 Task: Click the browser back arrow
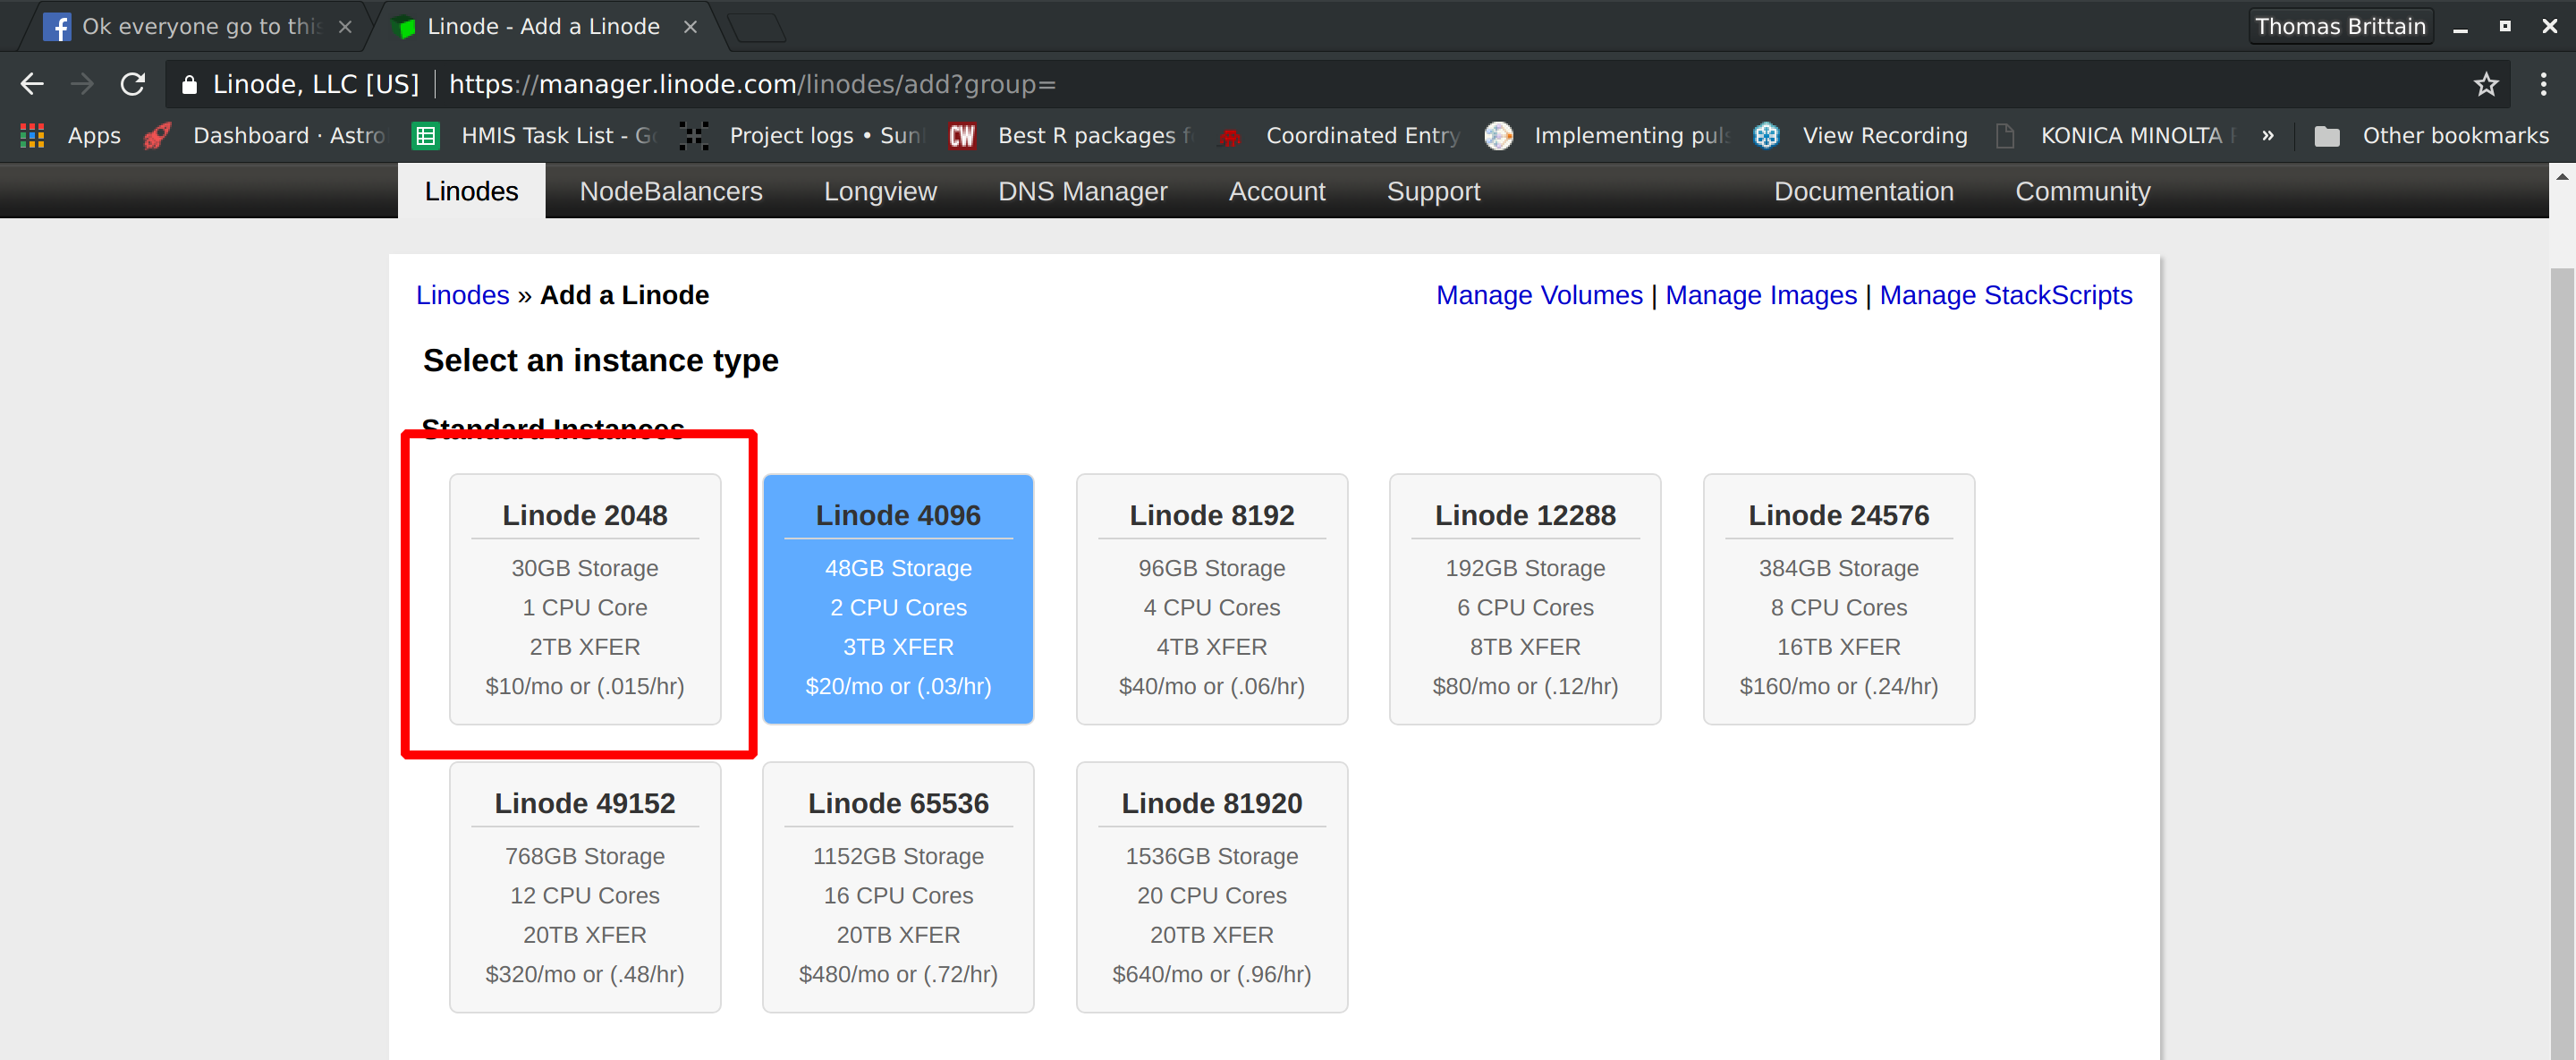click(x=32, y=84)
